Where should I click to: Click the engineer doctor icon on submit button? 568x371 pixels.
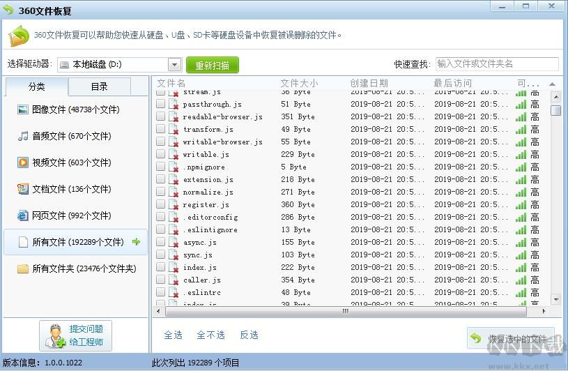[x=56, y=335]
